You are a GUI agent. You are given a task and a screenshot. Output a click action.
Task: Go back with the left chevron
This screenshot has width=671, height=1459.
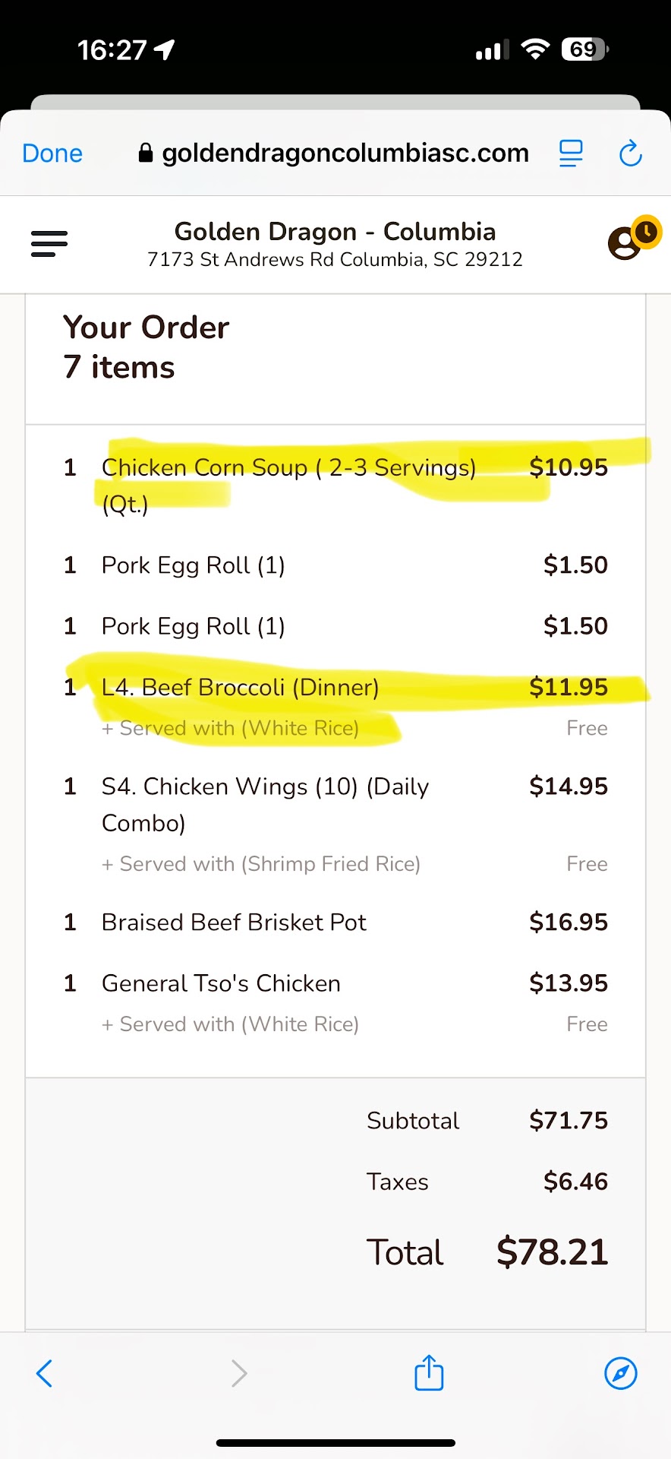coord(45,1373)
